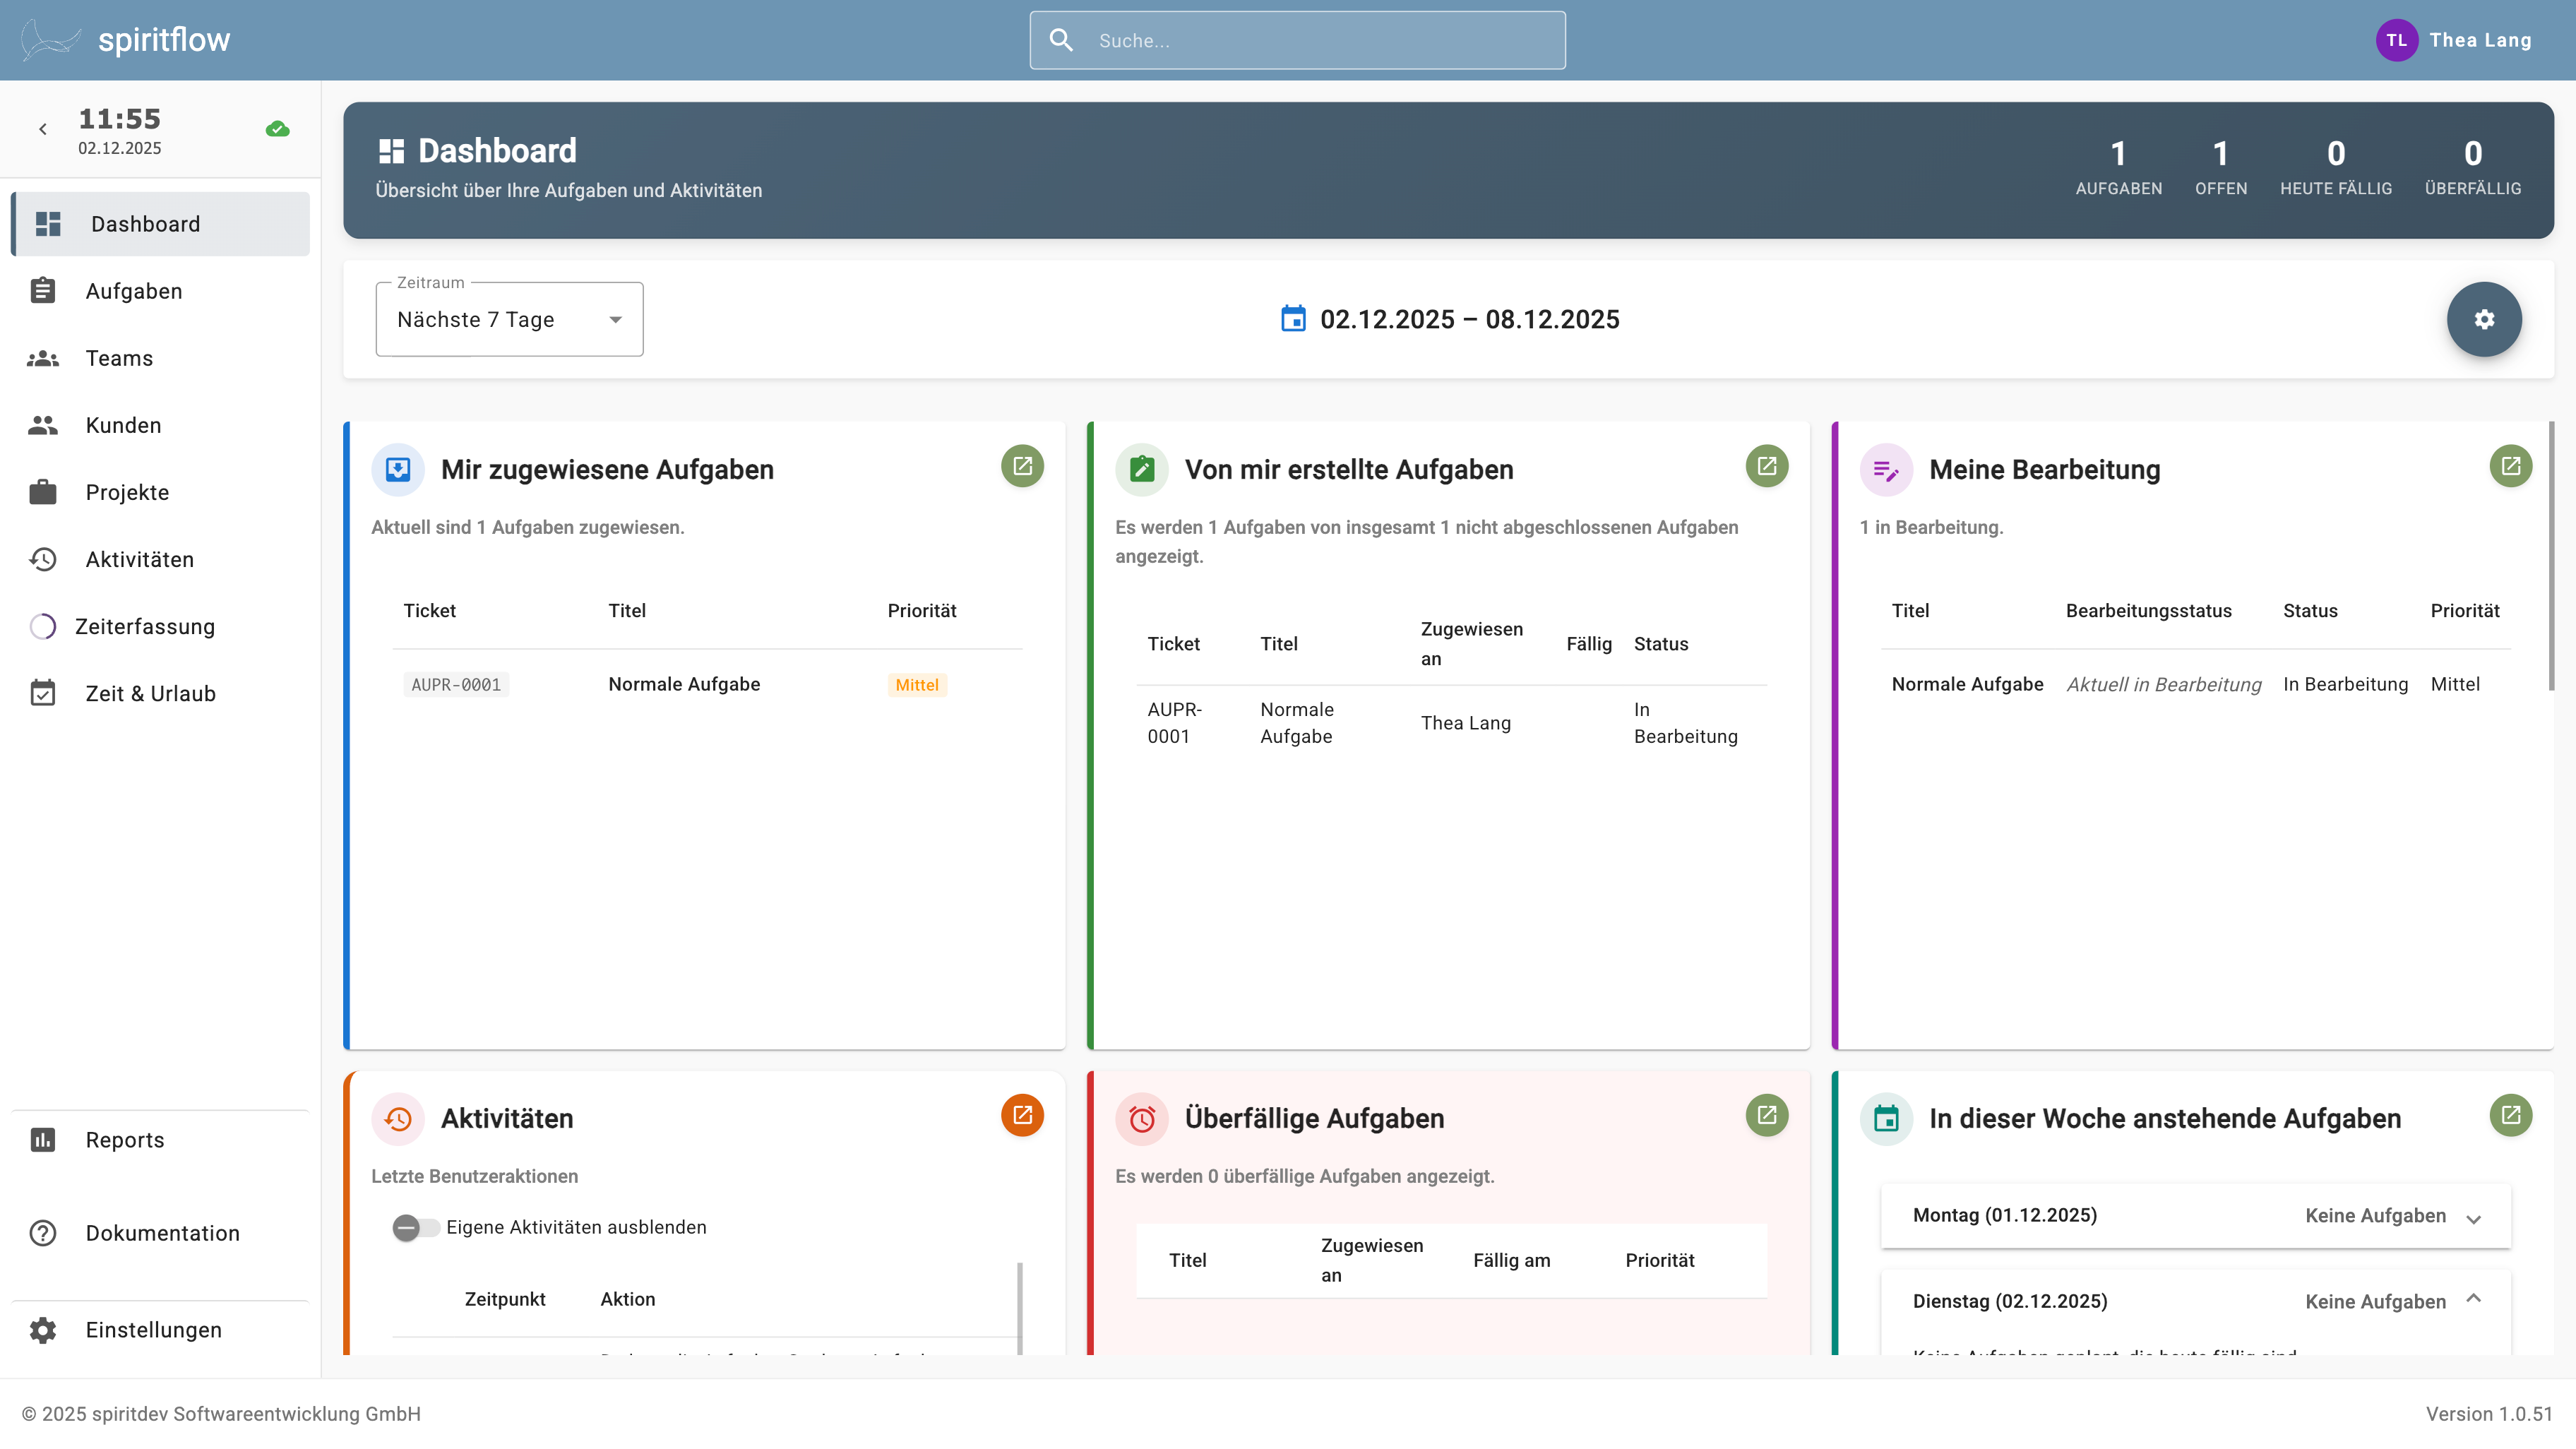Click the Aktivitäten history icon in card header

398,1119
